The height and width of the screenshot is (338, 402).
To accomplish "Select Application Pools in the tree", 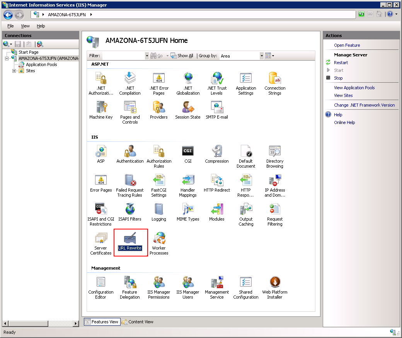I will point(41,65).
